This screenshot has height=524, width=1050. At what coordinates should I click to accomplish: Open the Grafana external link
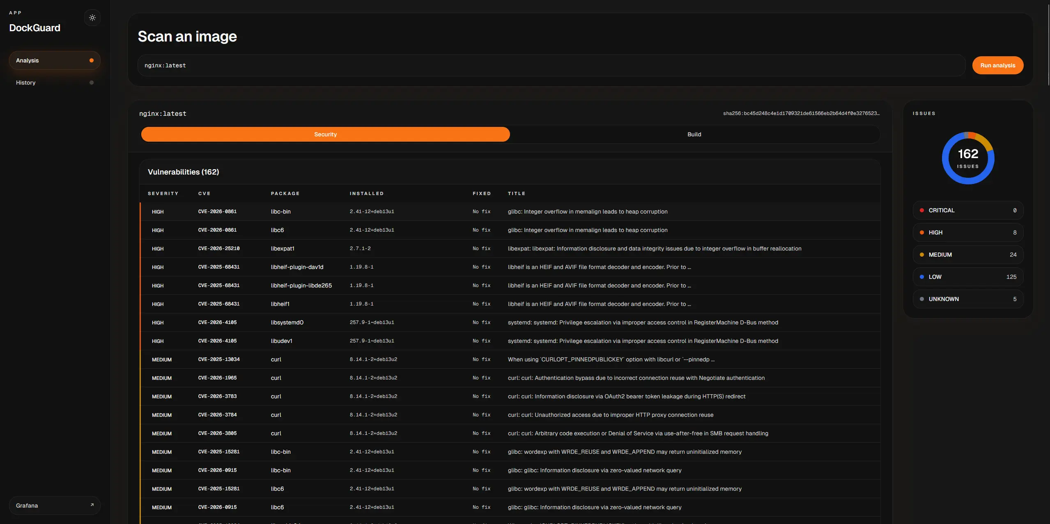pyautogui.click(x=55, y=506)
